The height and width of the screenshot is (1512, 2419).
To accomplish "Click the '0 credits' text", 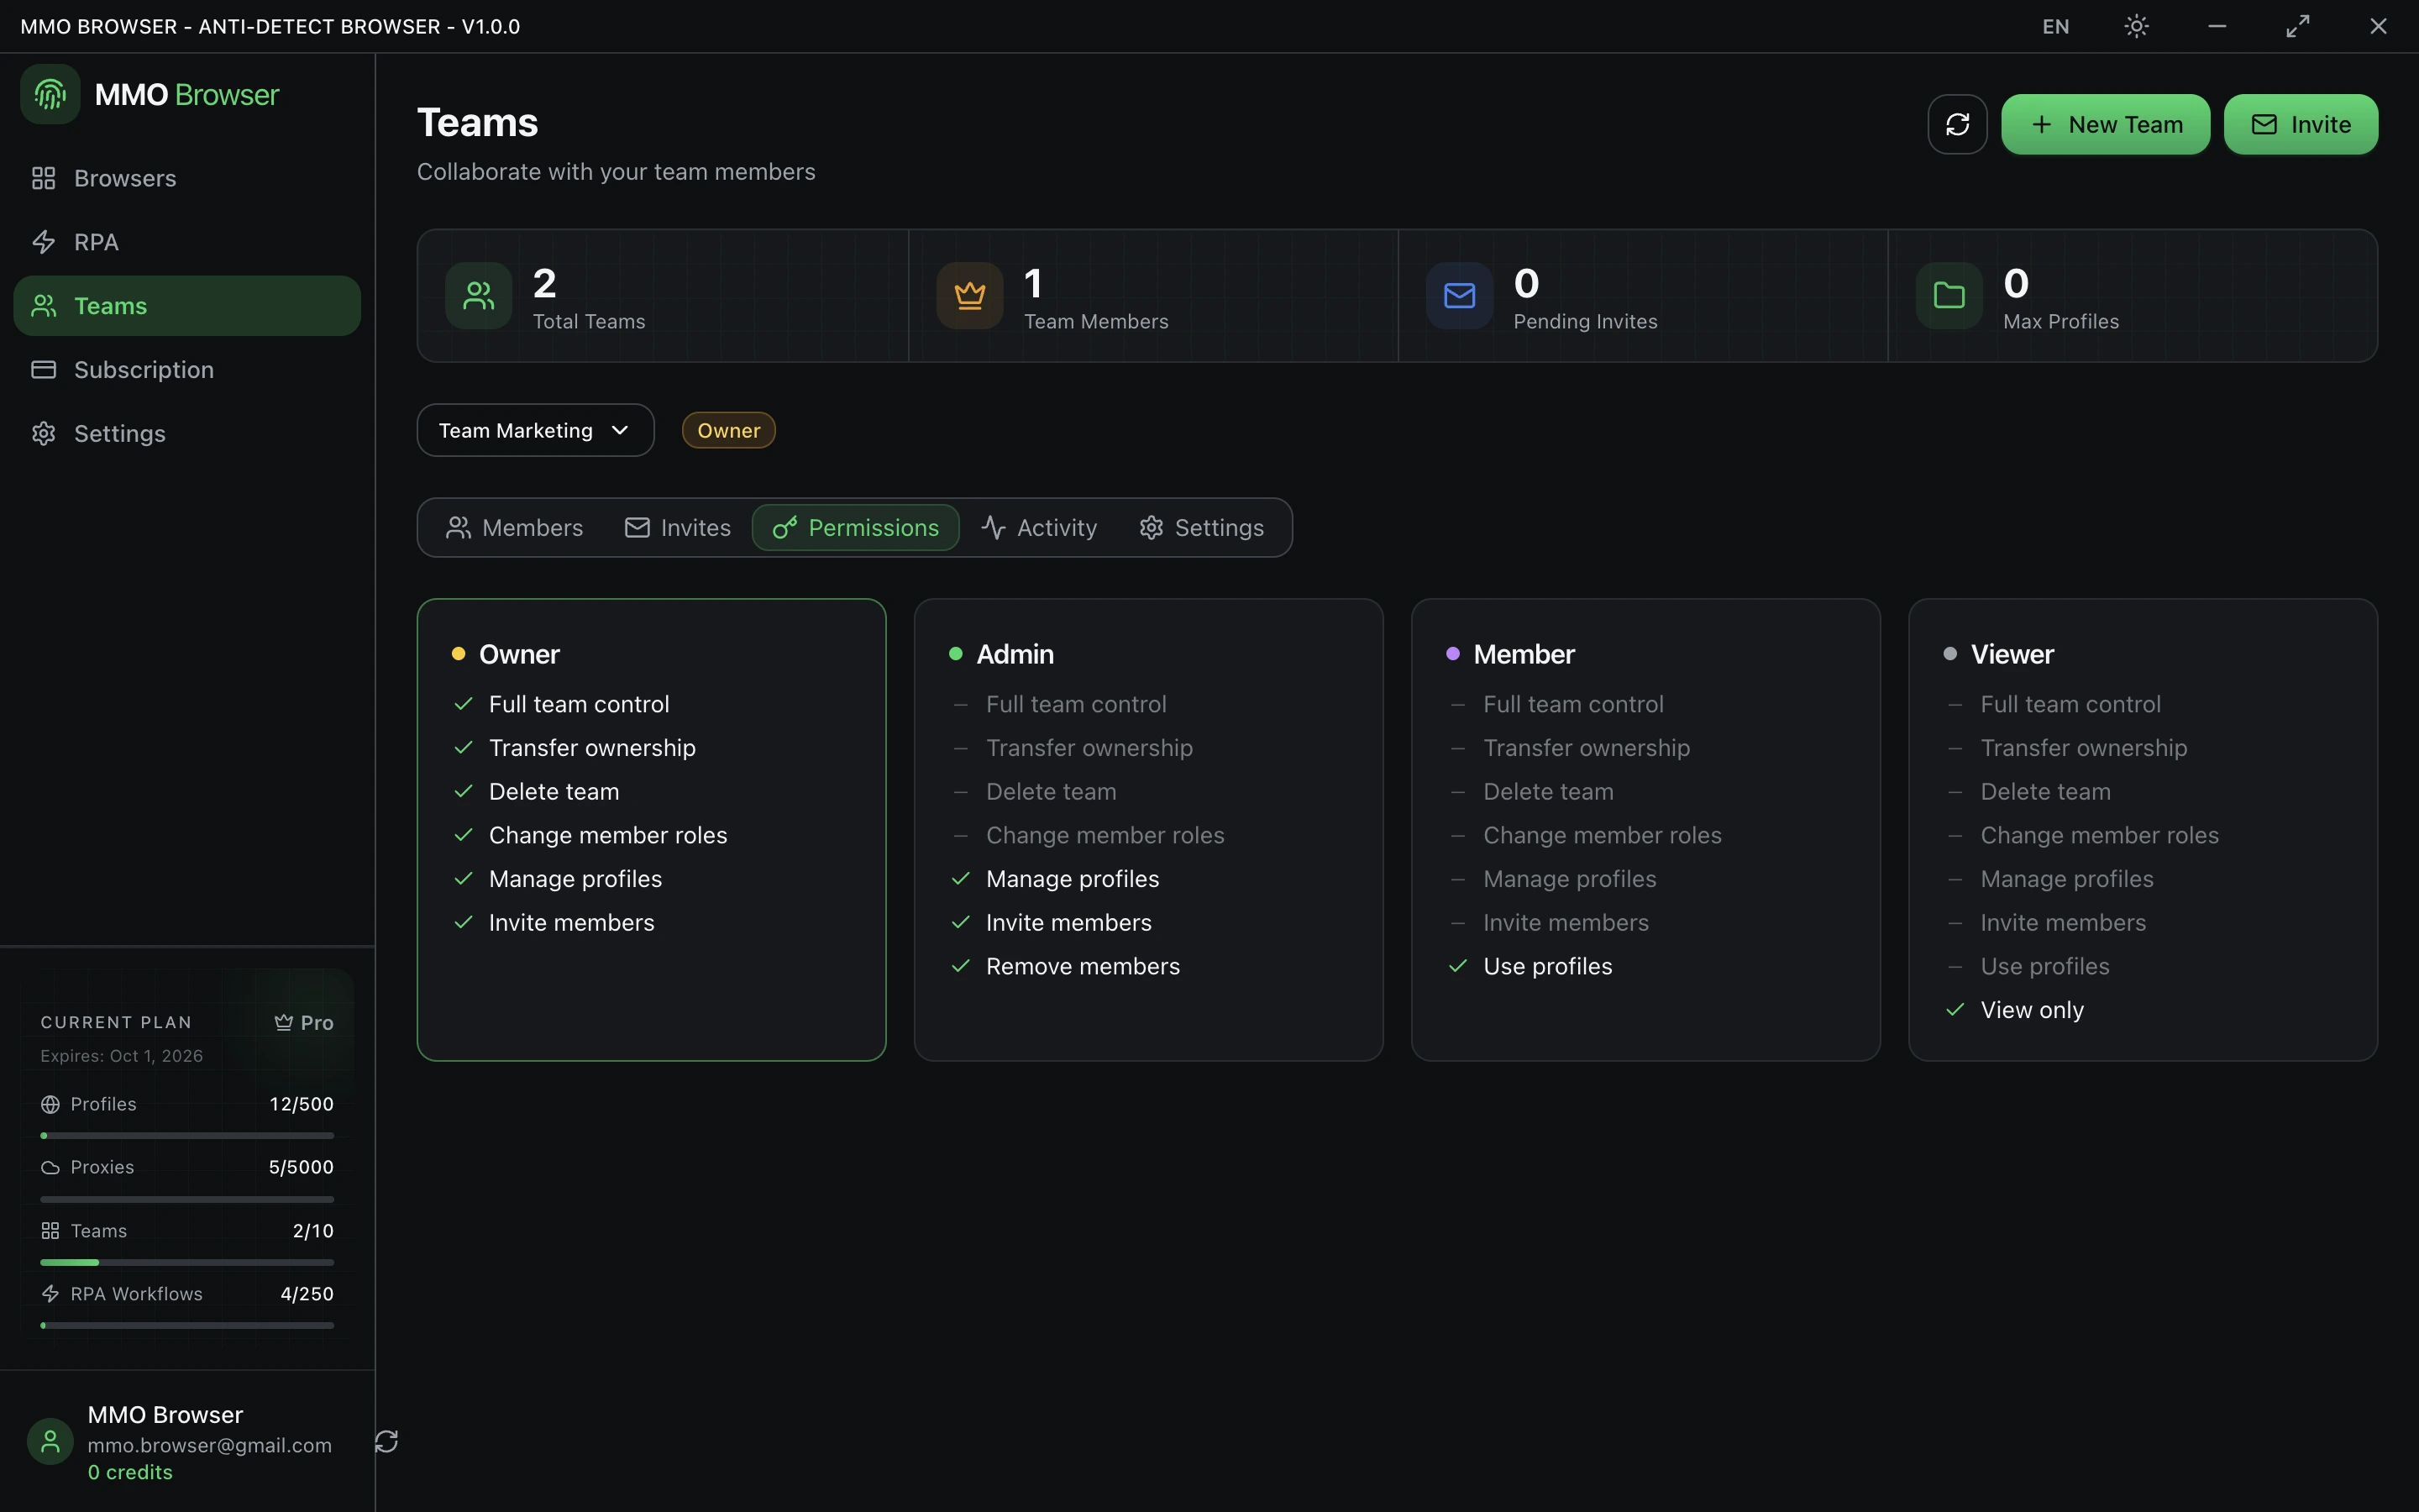I will pos(130,1472).
